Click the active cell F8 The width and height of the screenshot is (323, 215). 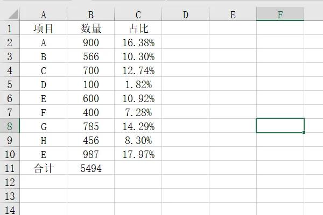[280, 125]
